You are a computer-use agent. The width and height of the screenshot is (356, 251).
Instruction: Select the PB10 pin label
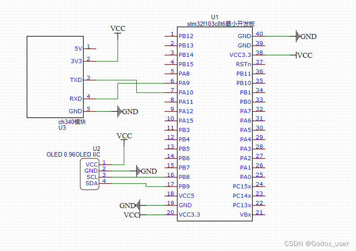click(x=244, y=83)
